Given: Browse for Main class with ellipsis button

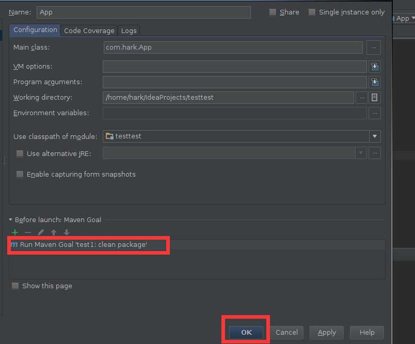Looking at the screenshot, I should tap(374, 48).
